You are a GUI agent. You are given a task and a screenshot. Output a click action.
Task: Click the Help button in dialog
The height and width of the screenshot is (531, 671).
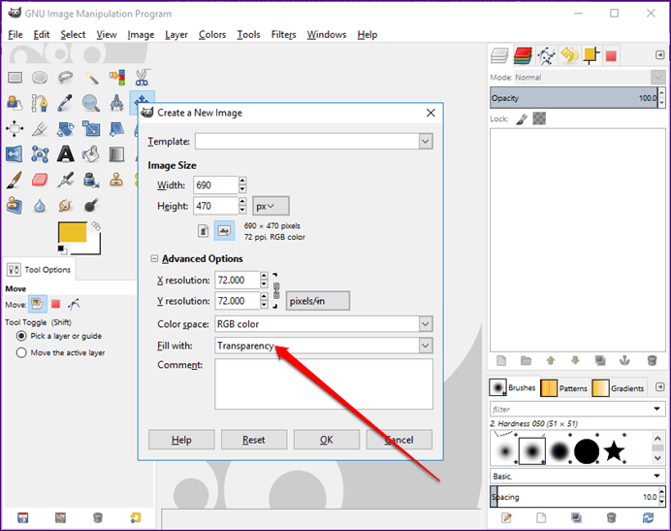tap(181, 440)
